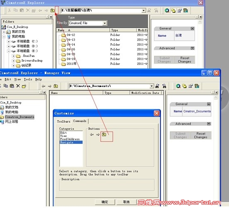The height and width of the screenshot is (208, 229).
Task: Click Up One Level icon in back Explorer
Action: (x=52, y=10)
